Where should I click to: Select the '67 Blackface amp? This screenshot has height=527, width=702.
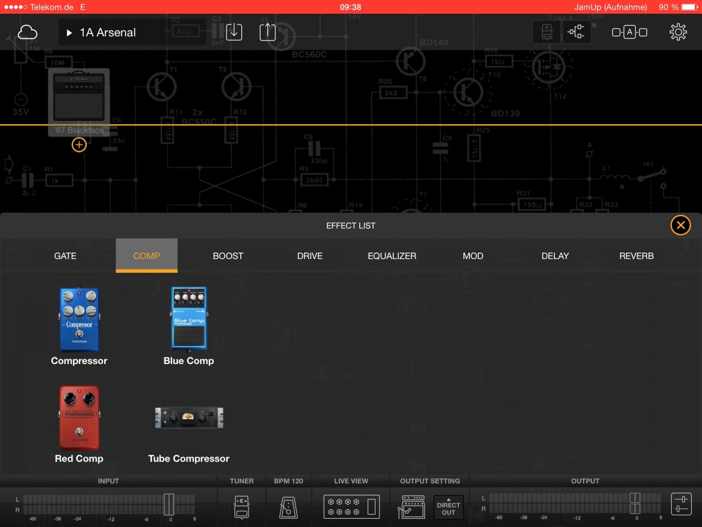click(x=79, y=102)
